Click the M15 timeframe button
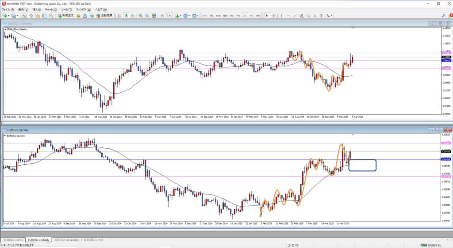The height and width of the screenshot is (248, 453). (218, 15)
